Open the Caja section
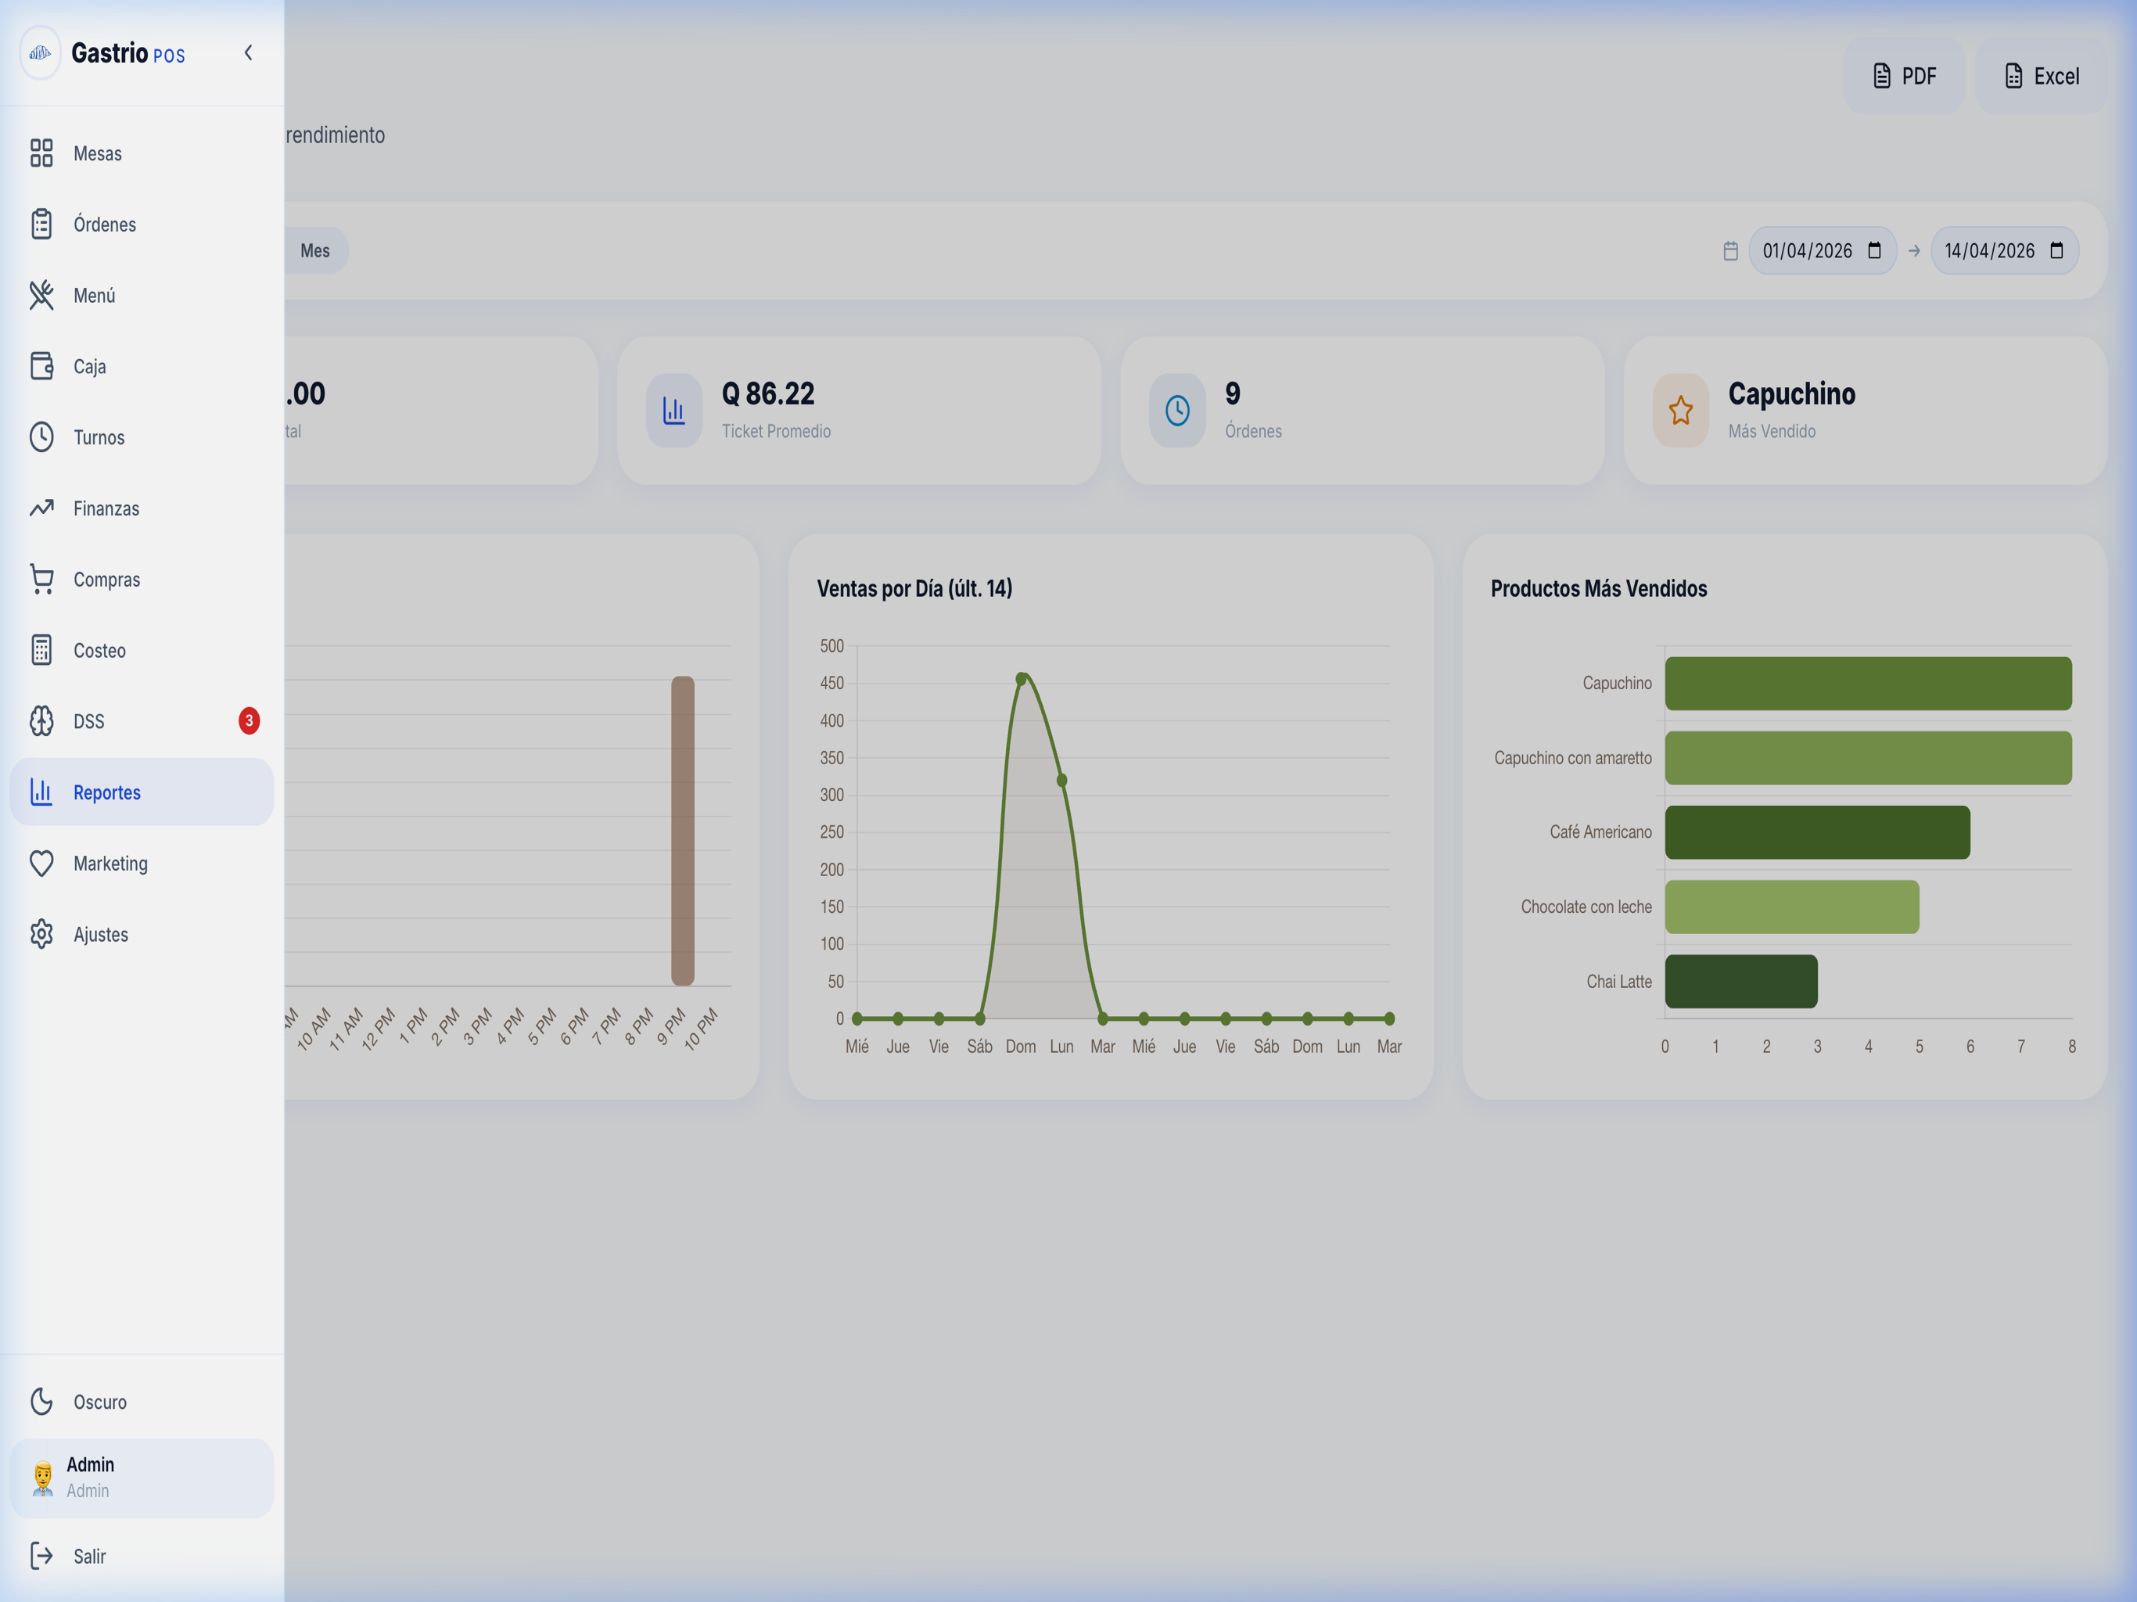 pos(142,366)
